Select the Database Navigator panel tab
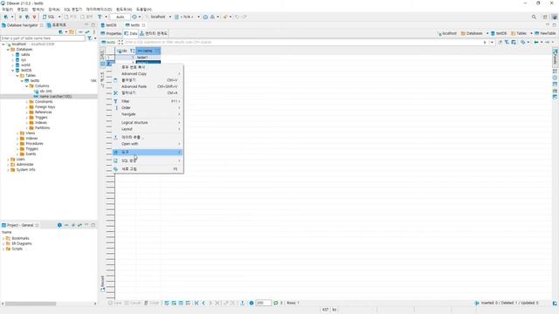The width and height of the screenshot is (559, 314). coord(22,25)
